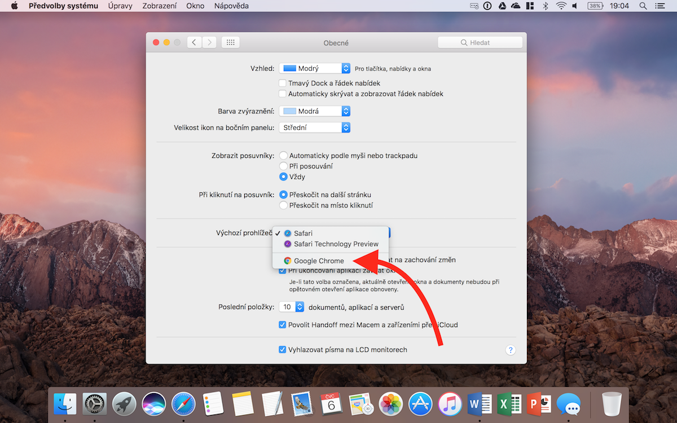Click the 38% battery indicator
The width and height of the screenshot is (677, 423).
point(595,6)
